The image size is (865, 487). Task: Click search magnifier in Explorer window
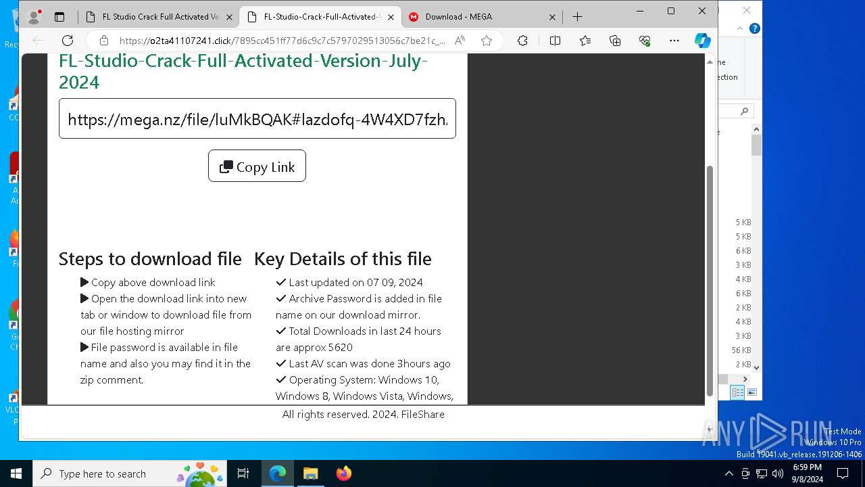tap(744, 111)
